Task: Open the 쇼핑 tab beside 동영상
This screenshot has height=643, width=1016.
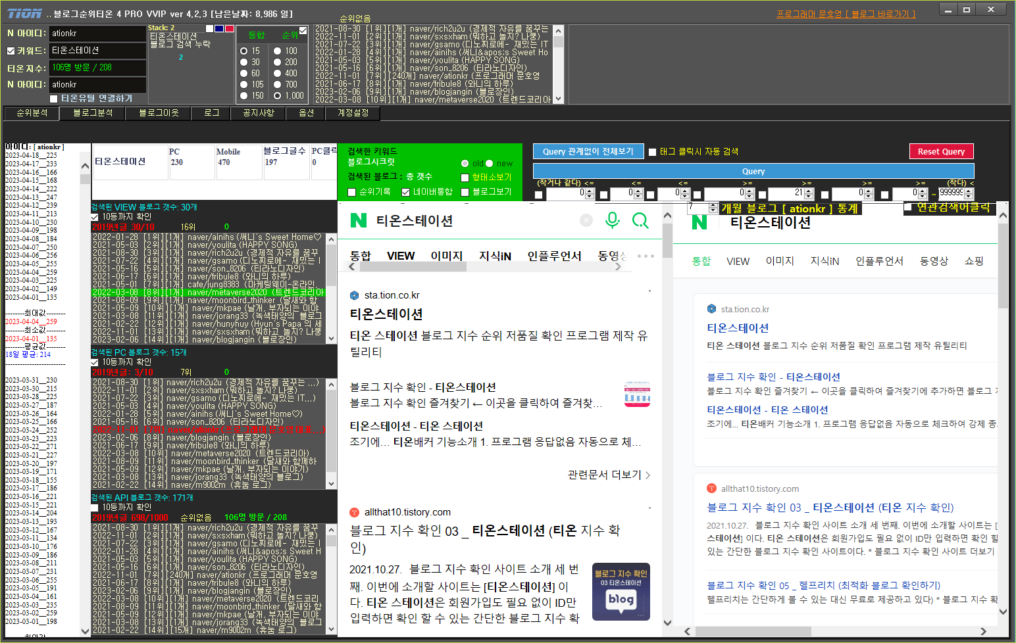Action: point(974,261)
